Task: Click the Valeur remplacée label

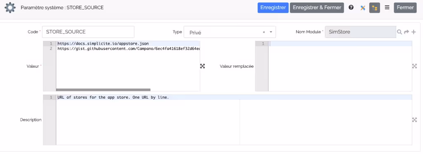Action: tap(237, 66)
